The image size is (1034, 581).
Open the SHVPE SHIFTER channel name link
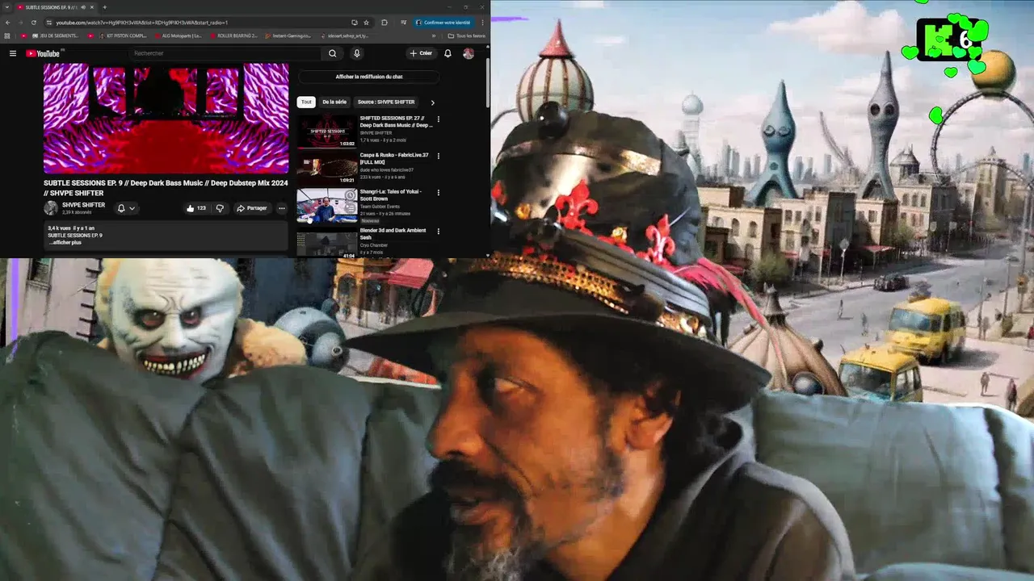coord(83,205)
